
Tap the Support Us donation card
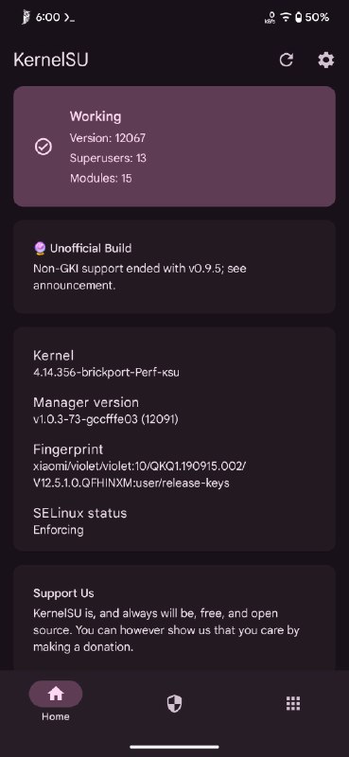click(174, 618)
